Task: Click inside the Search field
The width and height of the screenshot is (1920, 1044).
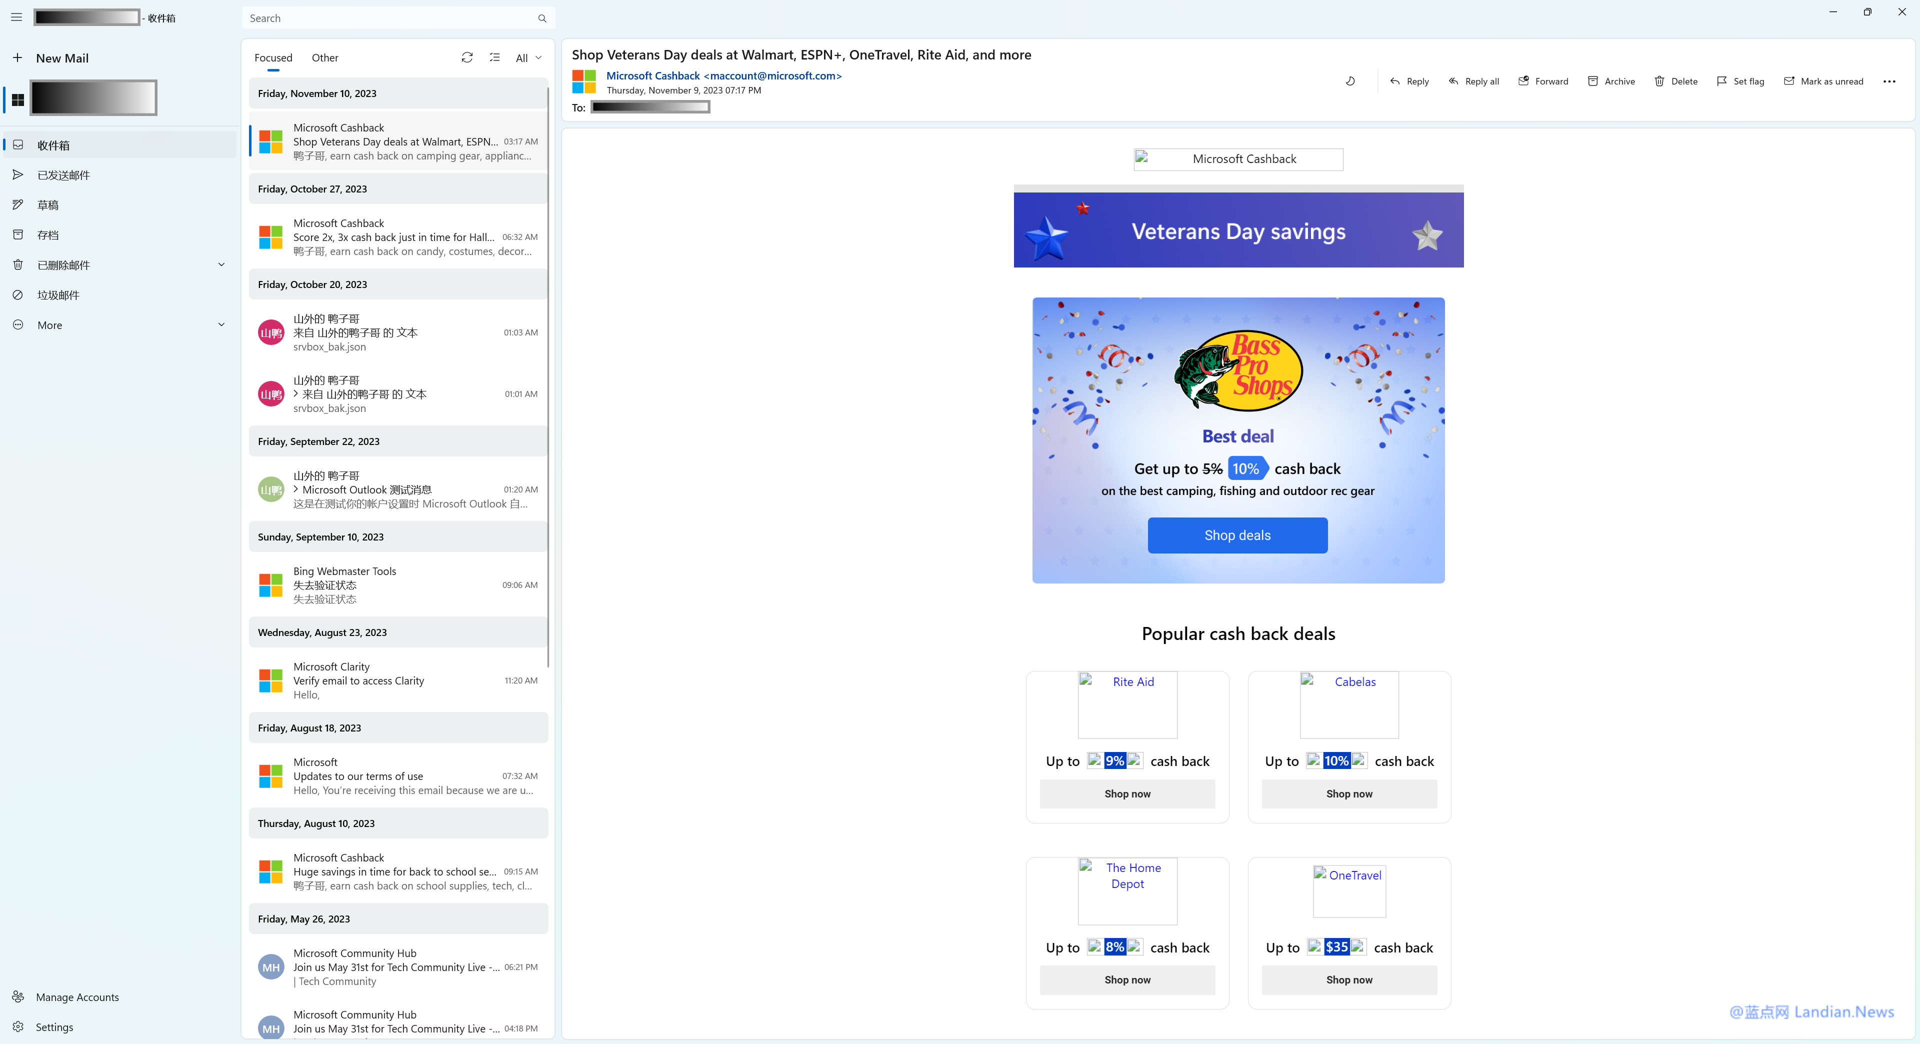Action: [387, 18]
